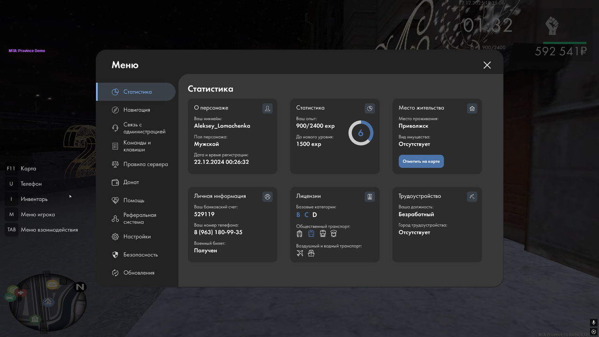
Task: Click license category D
Action: coord(315,215)
